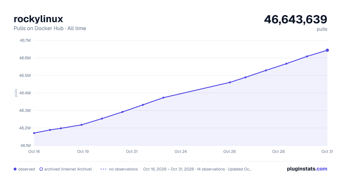Click the vertical 'pulls' y-axis title
Image resolution: width=341 pixels, height=179 pixels.
(16, 93)
